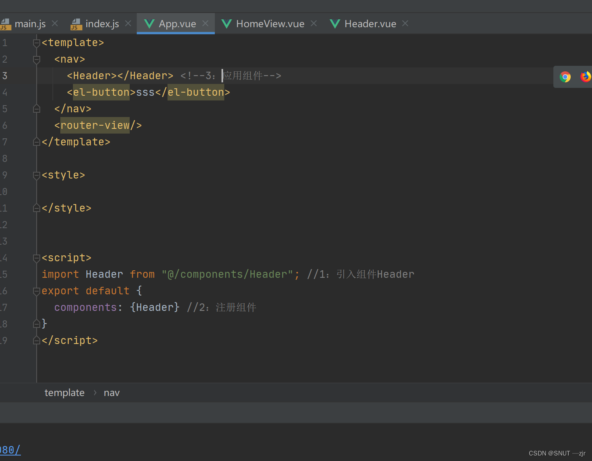Collapse the <template> block fold marker
Image resolution: width=592 pixels, height=461 pixels.
pyautogui.click(x=37, y=43)
